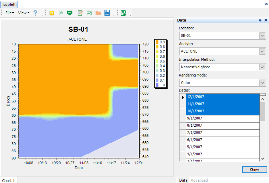Click the yellow note icon in toolbar
Screen dimensions: 269x183
point(52,13)
